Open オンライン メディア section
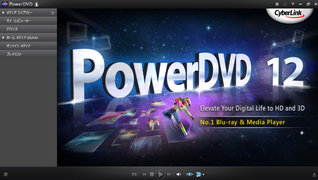Viewport: 318px width, 180px height. point(28,46)
